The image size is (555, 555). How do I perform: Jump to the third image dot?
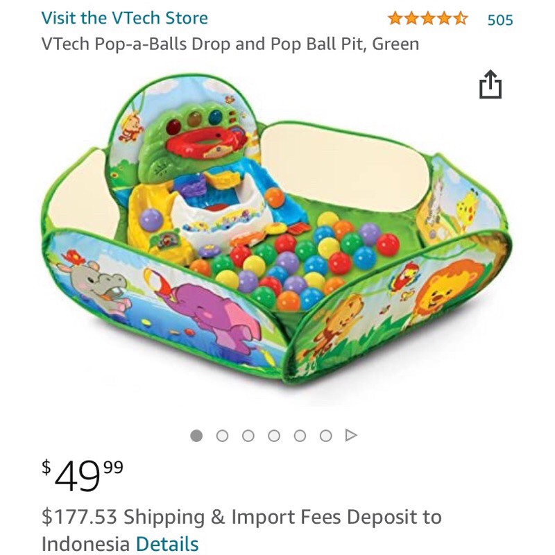(248, 436)
